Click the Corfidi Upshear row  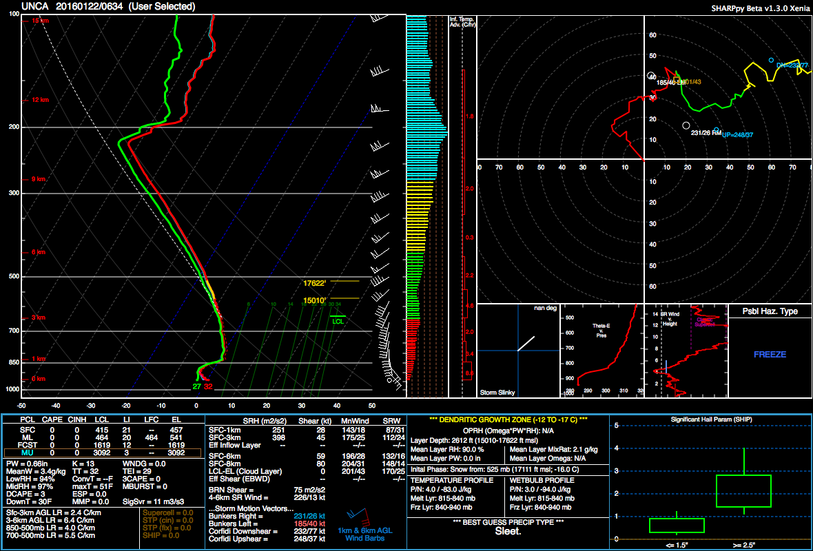click(267, 539)
